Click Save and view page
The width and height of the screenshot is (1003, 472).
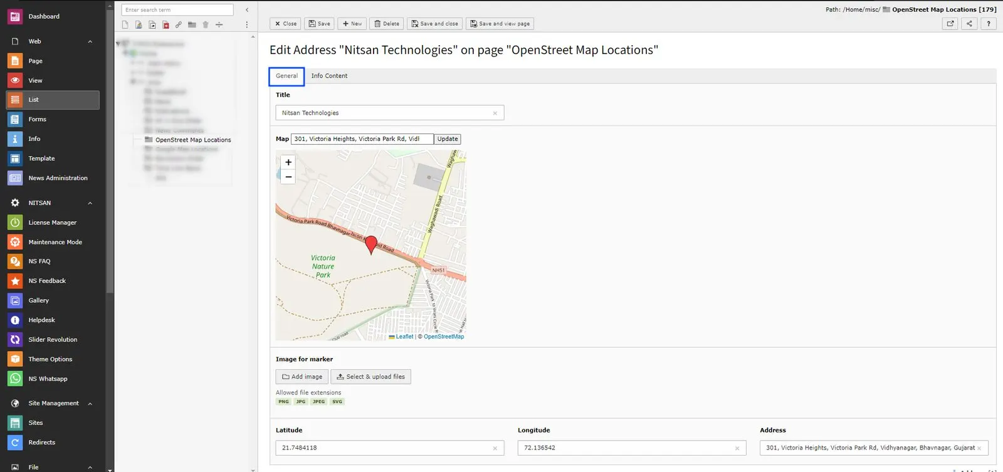(x=500, y=24)
